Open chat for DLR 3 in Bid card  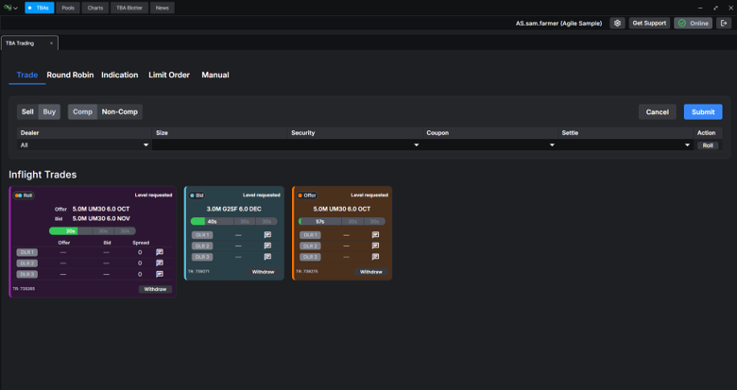pyautogui.click(x=267, y=257)
